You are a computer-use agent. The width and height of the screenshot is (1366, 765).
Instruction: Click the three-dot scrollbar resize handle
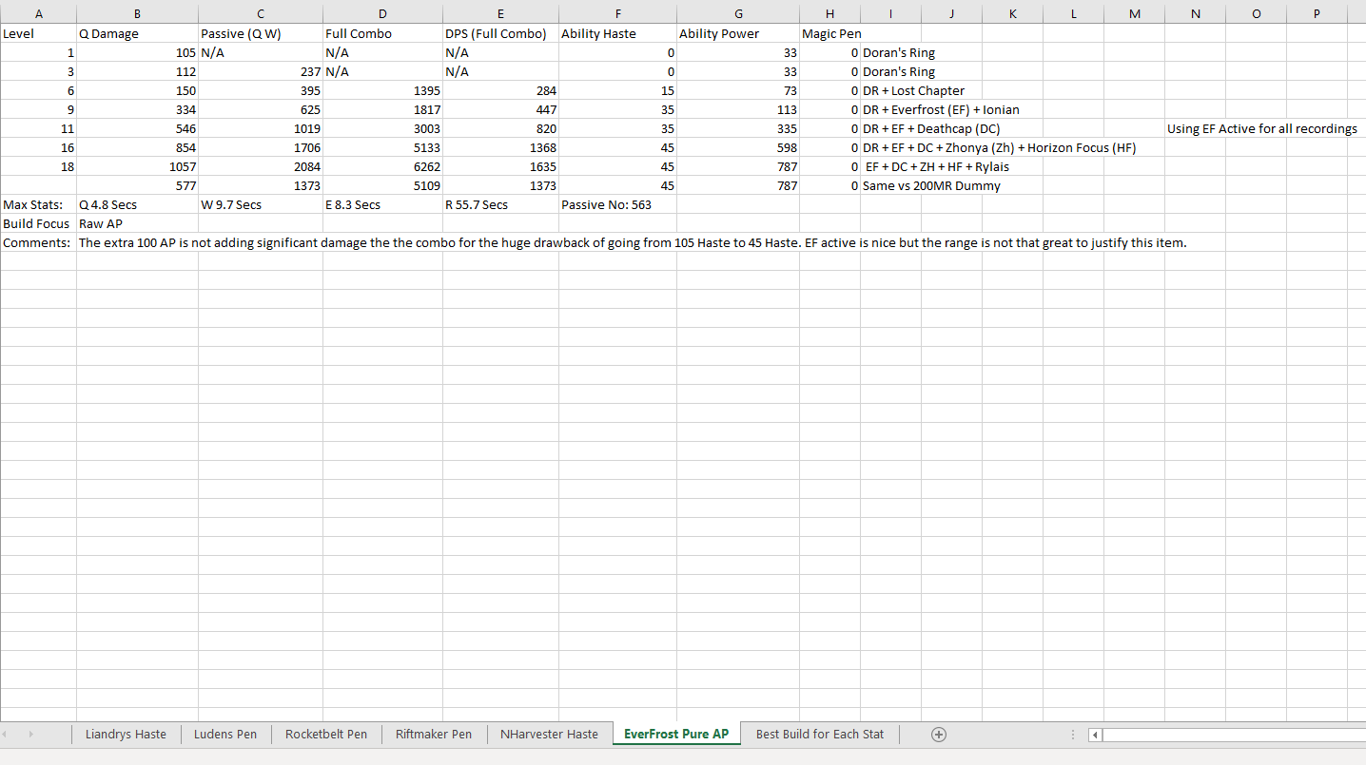pyautogui.click(x=1073, y=734)
